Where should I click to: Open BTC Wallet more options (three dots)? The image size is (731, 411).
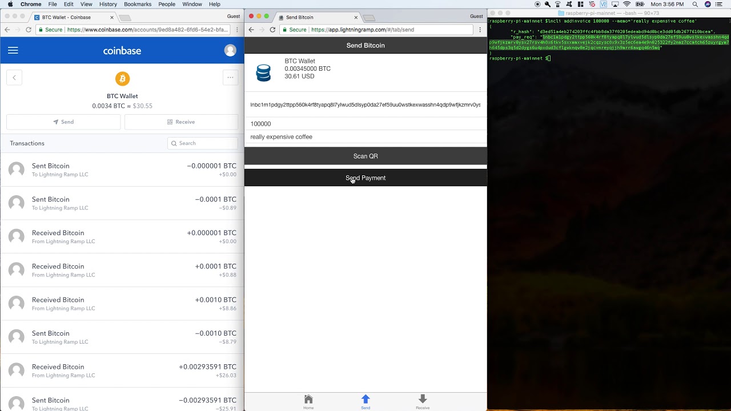(x=230, y=78)
